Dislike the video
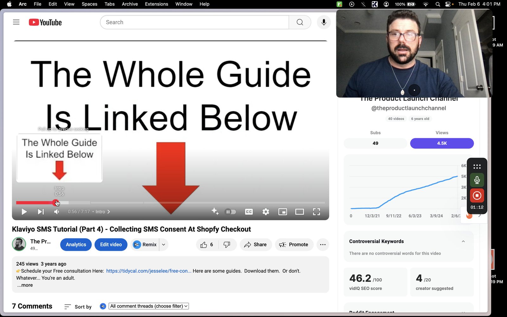Viewport: 507px width, 317px height. click(227, 245)
